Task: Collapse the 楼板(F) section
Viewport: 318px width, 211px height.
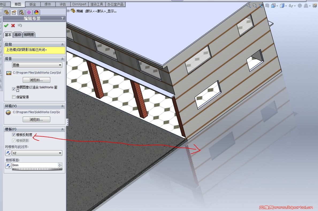Action: click(63, 129)
